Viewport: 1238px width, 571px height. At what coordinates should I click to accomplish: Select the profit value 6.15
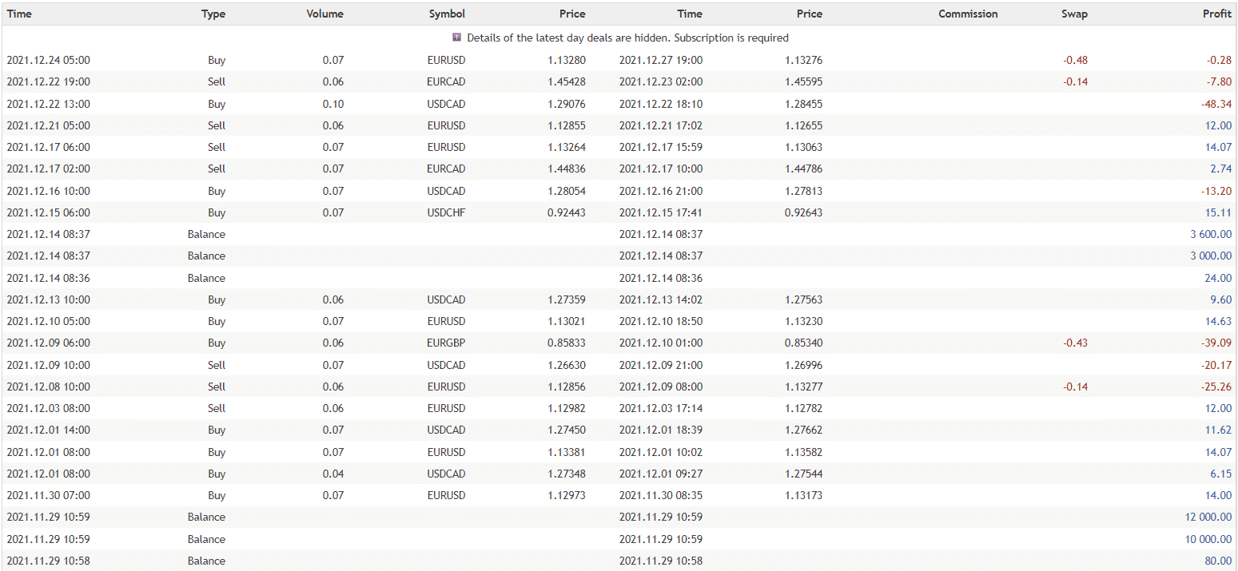[1221, 474]
